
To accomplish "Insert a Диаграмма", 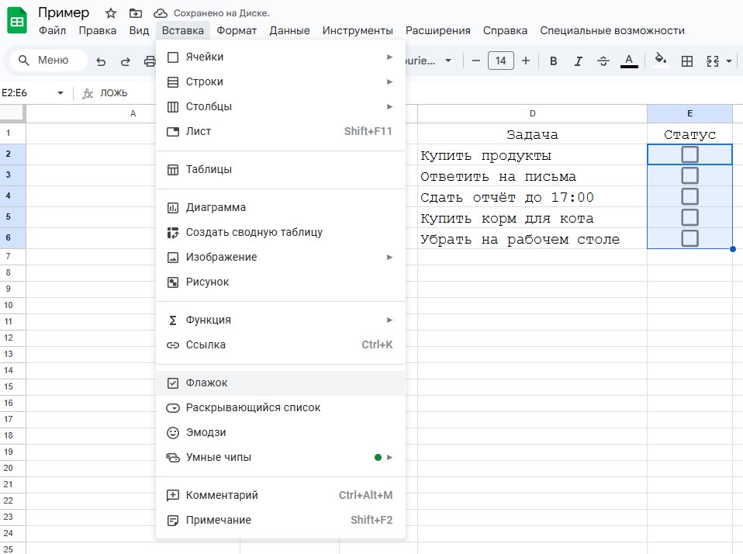I will [x=281, y=207].
